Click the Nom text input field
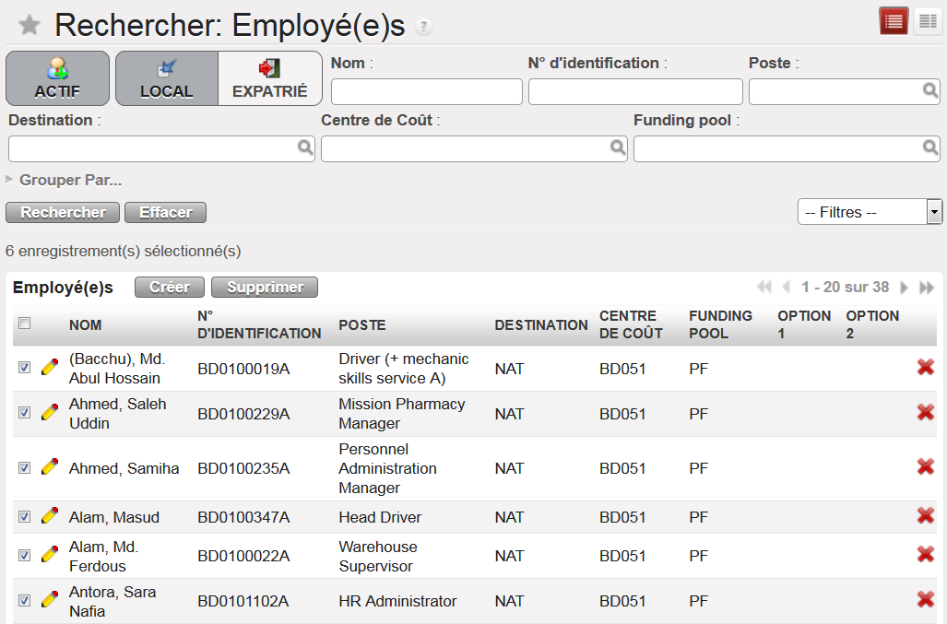Image resolution: width=947 pixels, height=624 pixels. coord(426,91)
